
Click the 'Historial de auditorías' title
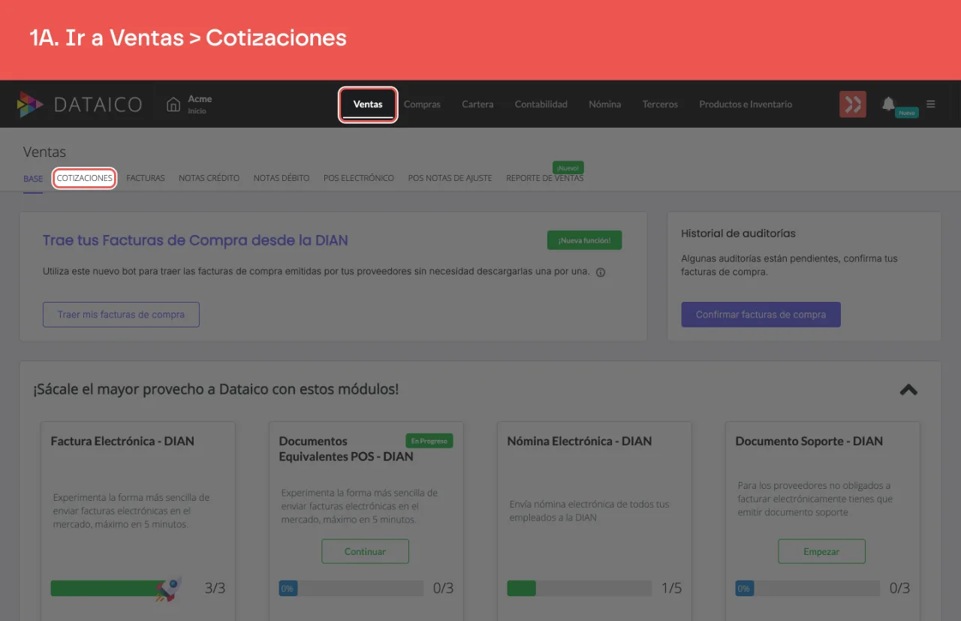point(738,234)
